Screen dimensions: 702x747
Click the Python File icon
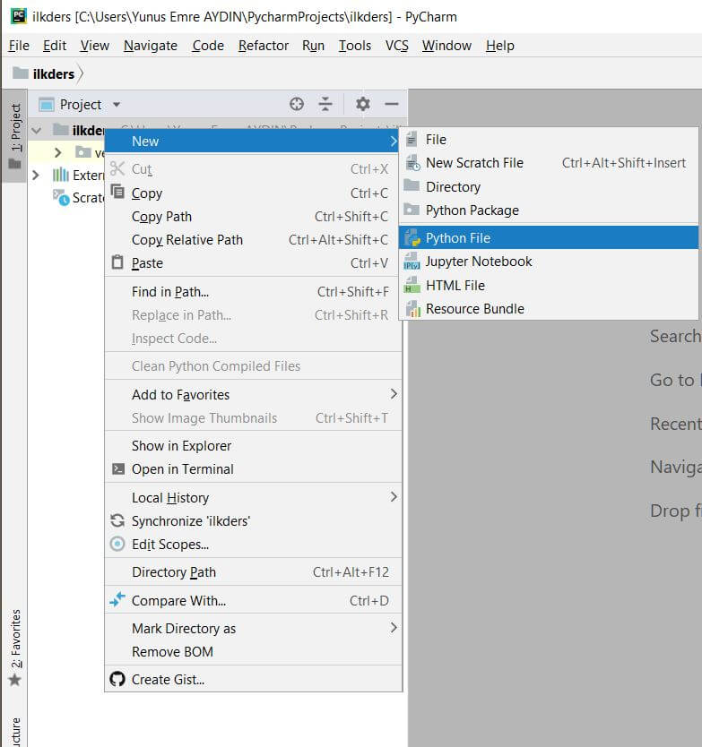(x=412, y=237)
